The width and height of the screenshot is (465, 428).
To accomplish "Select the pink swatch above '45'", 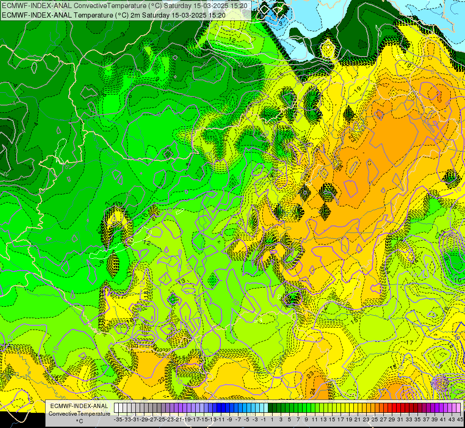I will pyautogui.click(x=458, y=408).
